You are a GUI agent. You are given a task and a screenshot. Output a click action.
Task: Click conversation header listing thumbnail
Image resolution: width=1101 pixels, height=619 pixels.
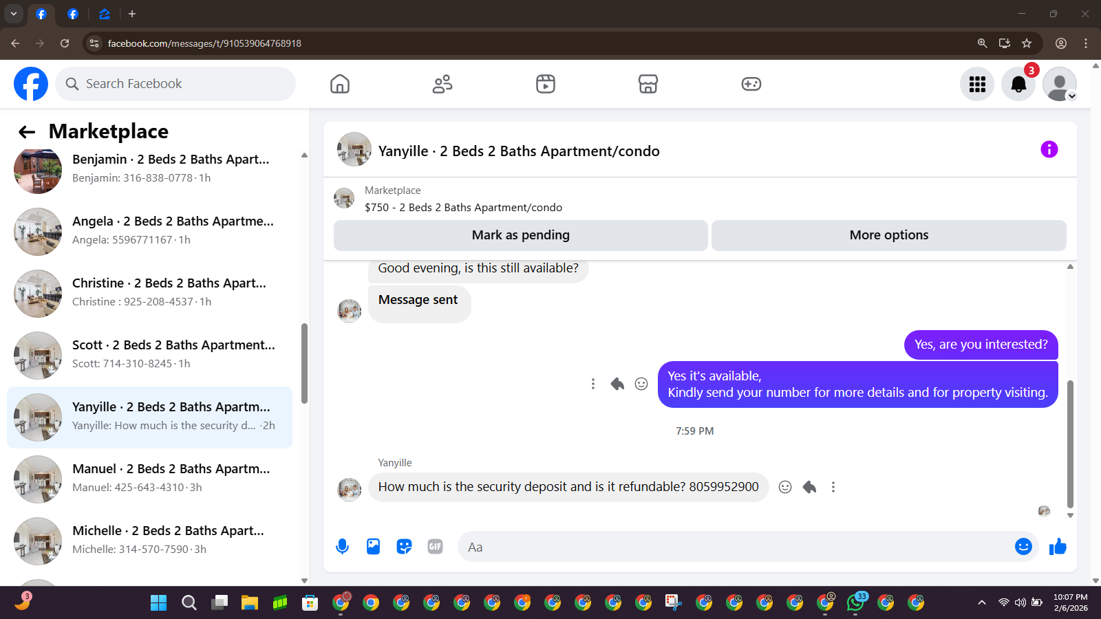354,149
